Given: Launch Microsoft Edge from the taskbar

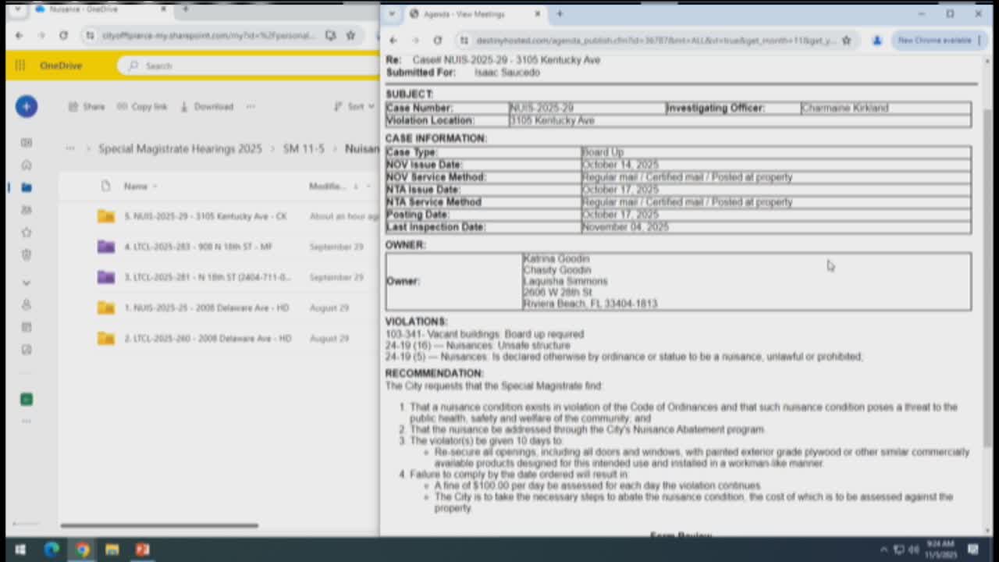Looking at the screenshot, I should 52,550.
